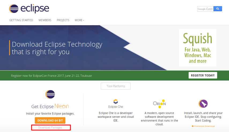This screenshot has width=229, height=132.
Task: Click the Install, launch, and share description
Action: point(203,117)
